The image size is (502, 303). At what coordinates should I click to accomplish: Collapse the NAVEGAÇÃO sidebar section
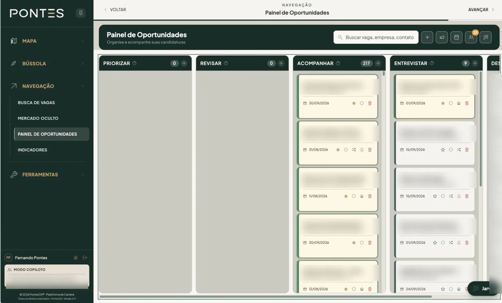47,86
